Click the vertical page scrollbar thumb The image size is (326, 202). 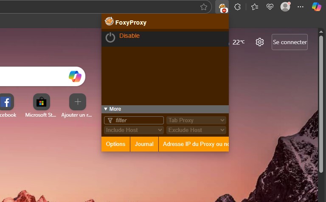tap(321, 104)
